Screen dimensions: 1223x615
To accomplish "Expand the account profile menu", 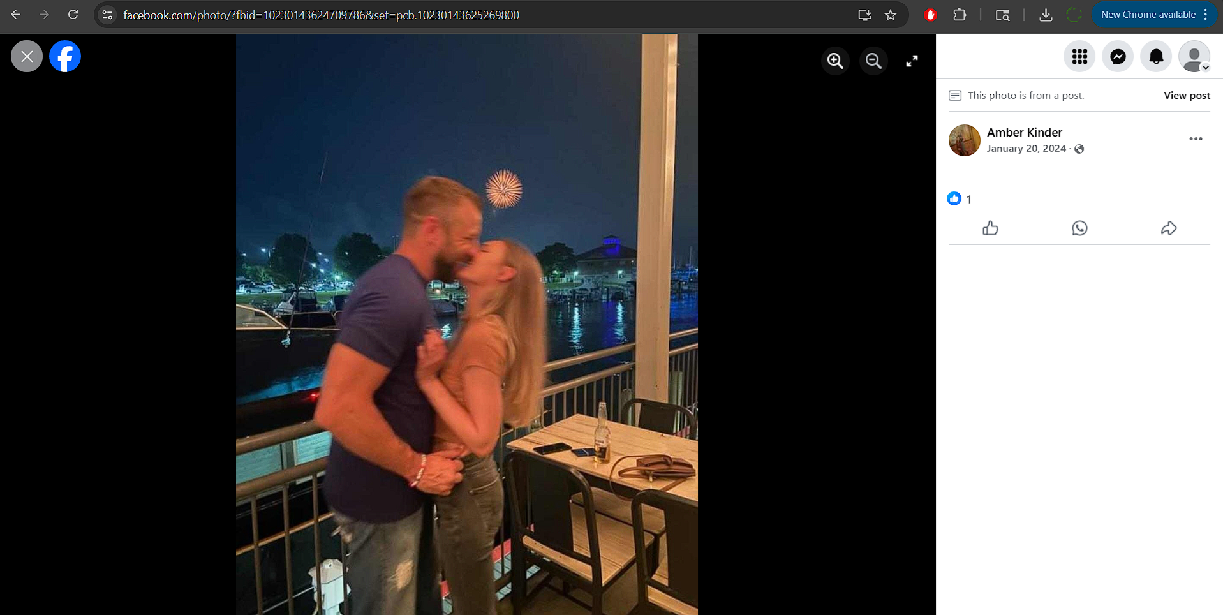I will tap(1194, 57).
